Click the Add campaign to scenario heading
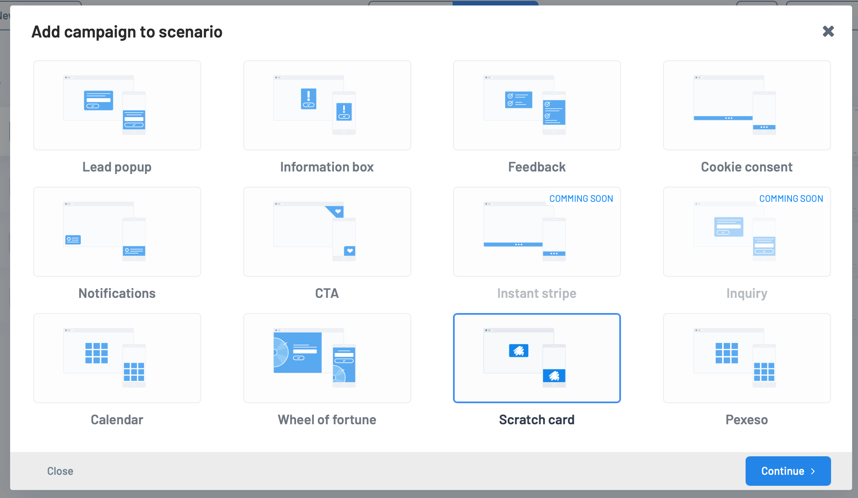Viewport: 858px width, 498px height. tap(127, 32)
